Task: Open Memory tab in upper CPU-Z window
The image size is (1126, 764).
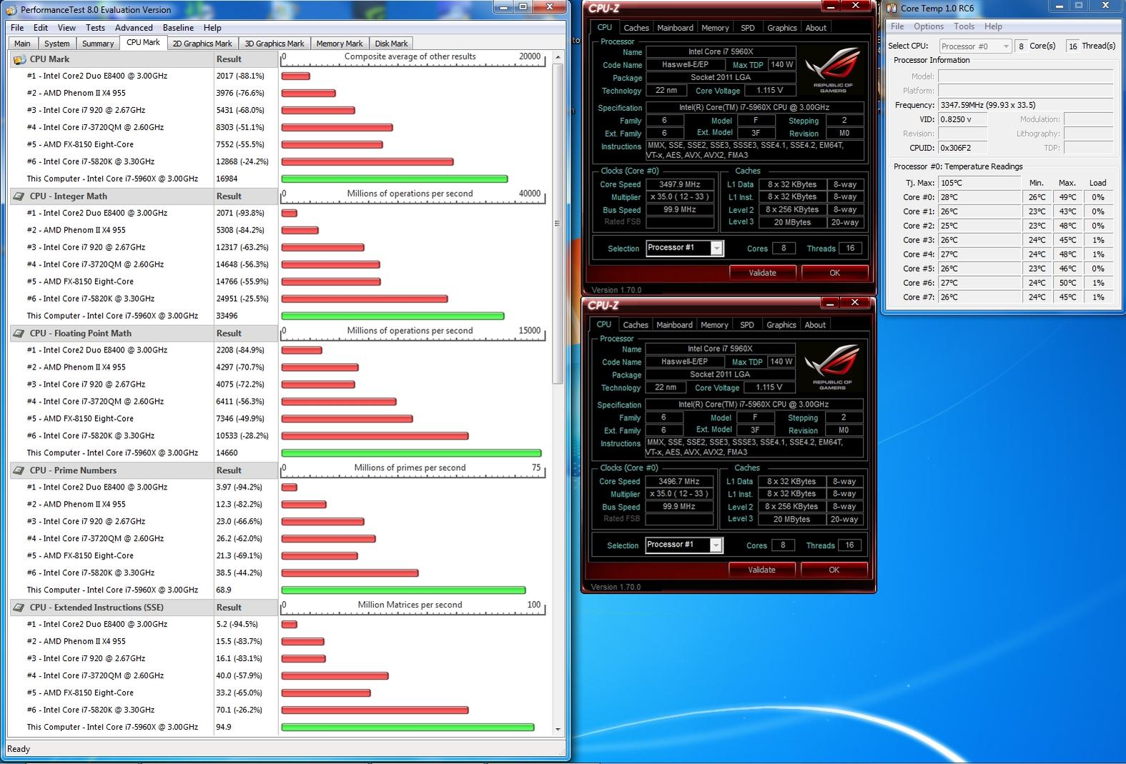Action: (715, 28)
